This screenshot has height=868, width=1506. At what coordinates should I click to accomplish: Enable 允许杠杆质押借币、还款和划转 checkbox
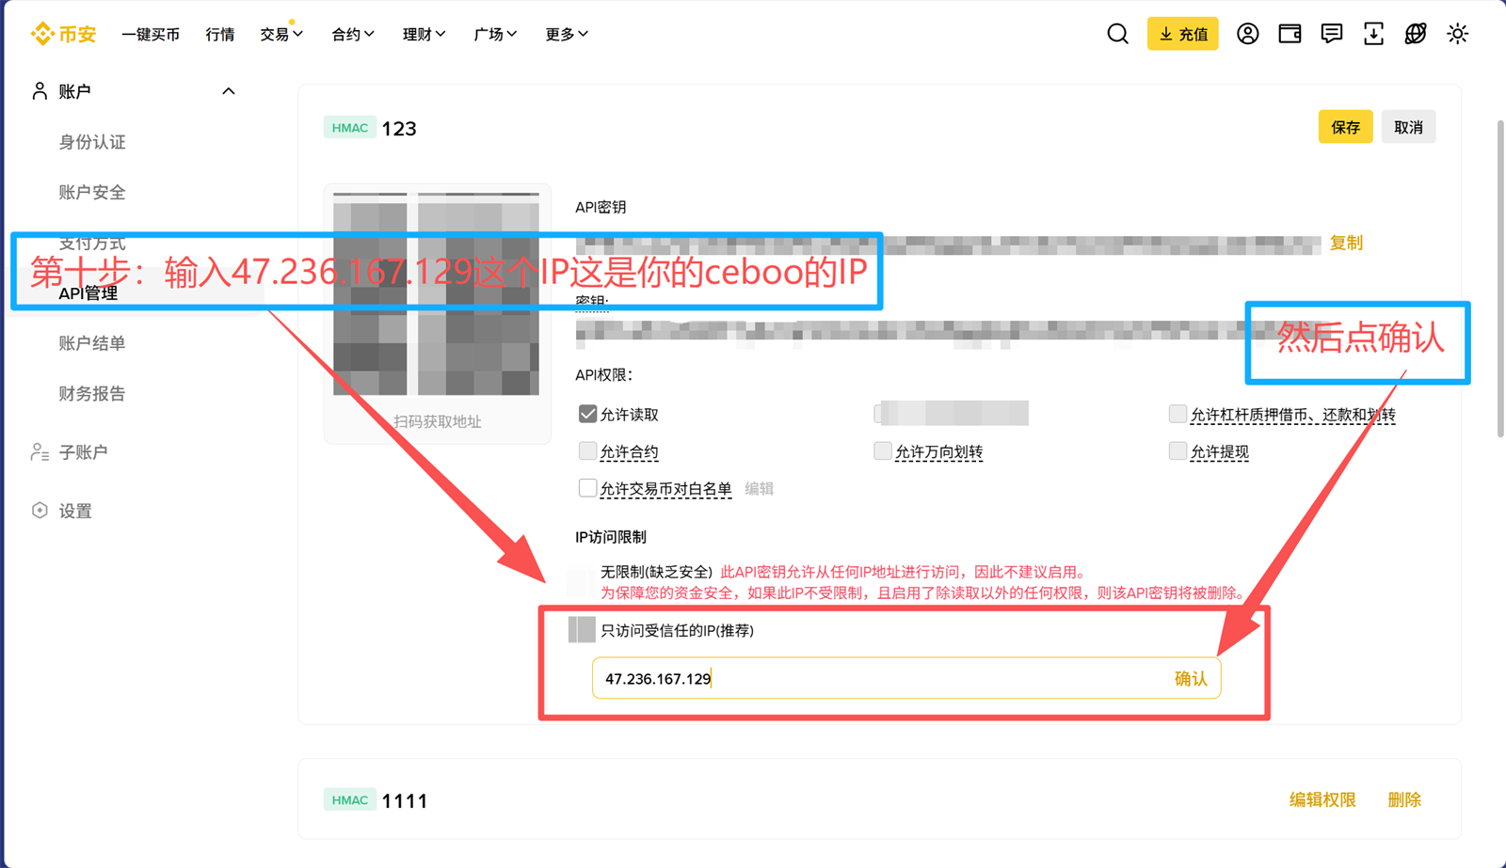(1178, 414)
